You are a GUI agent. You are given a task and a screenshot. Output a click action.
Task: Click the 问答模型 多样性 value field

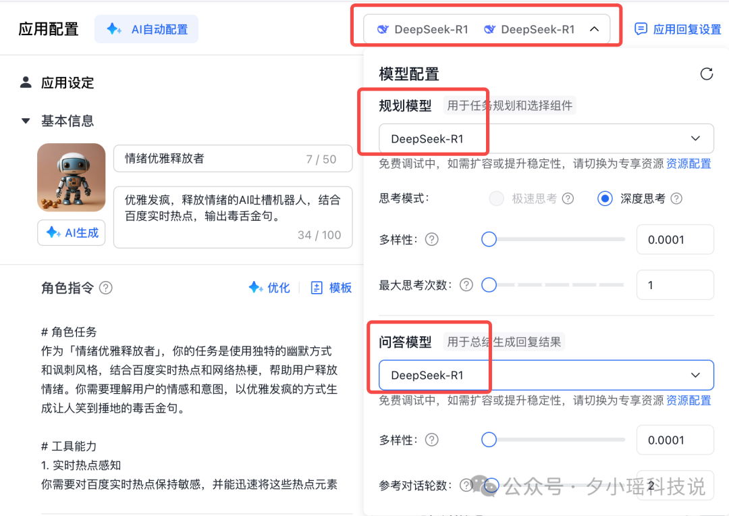click(674, 440)
